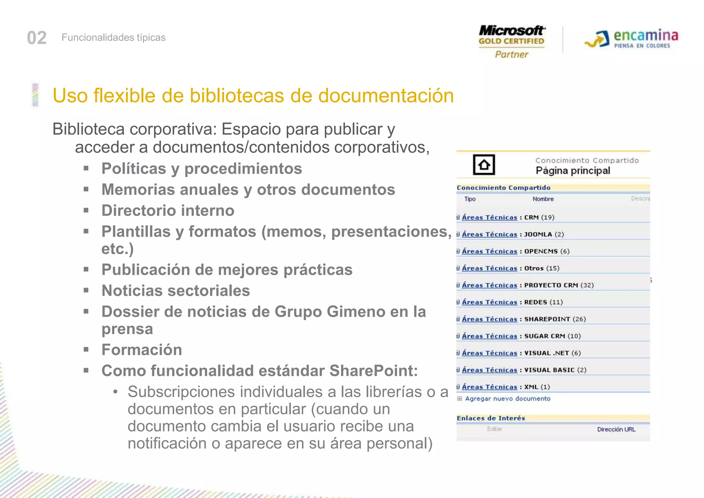The width and height of the screenshot is (704, 498).
Task: Expand the Áreas Técnicas : PROYECTO CRM (32) group
Action: 458,285
